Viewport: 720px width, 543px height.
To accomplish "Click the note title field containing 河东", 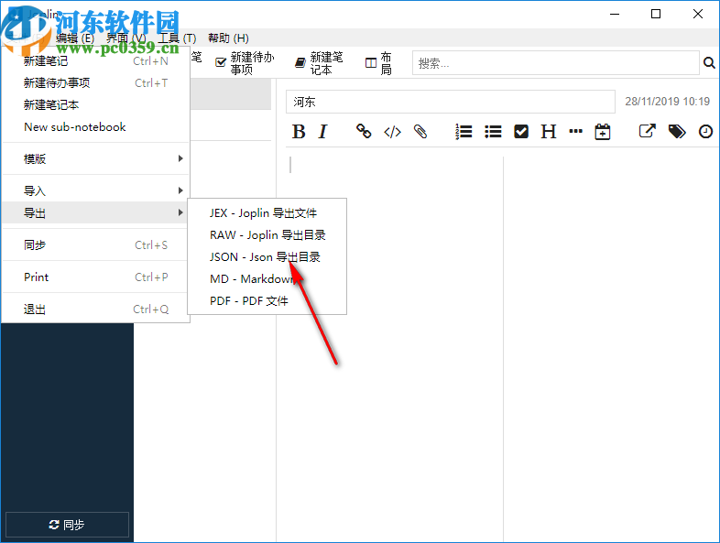I will (x=451, y=102).
